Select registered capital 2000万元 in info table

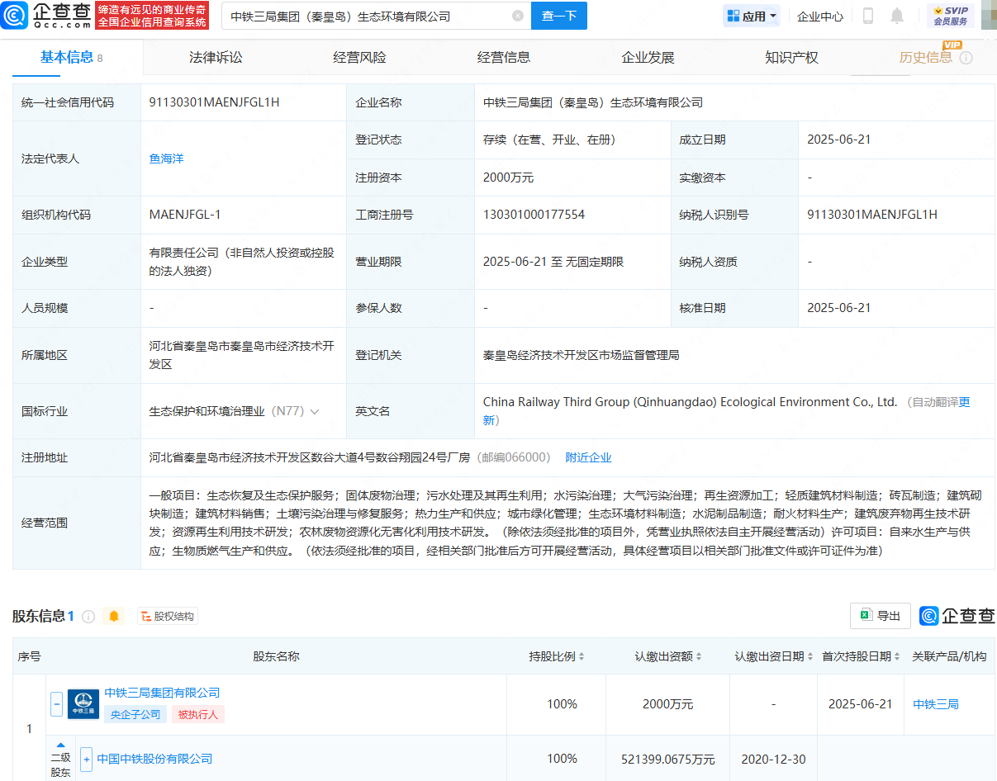tap(508, 177)
